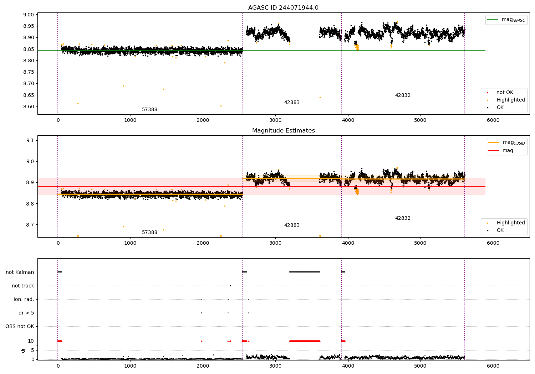Click the 8.8 tick on the middle y-axis
This screenshot has height=374, width=535.
(x=30, y=204)
